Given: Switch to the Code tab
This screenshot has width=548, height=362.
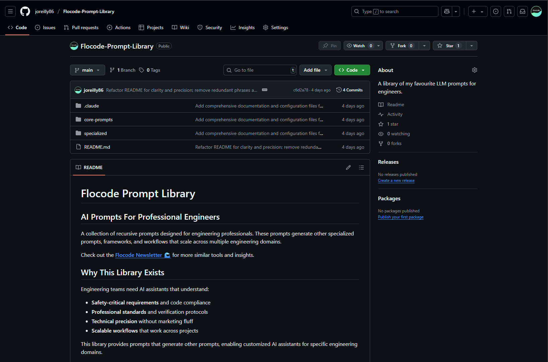Looking at the screenshot, I should (x=17, y=27).
